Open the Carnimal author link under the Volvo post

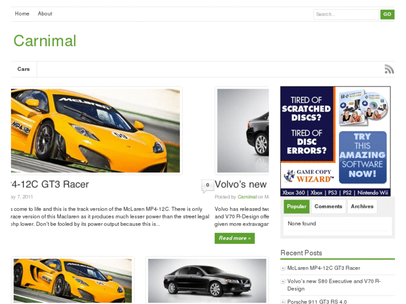pos(247,197)
